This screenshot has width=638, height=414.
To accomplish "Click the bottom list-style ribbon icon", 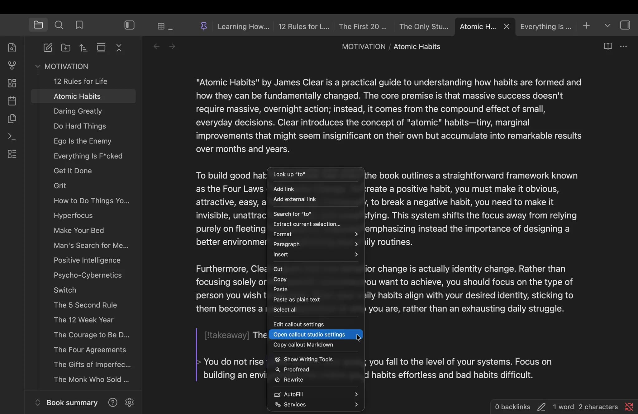I will pyautogui.click(x=12, y=154).
